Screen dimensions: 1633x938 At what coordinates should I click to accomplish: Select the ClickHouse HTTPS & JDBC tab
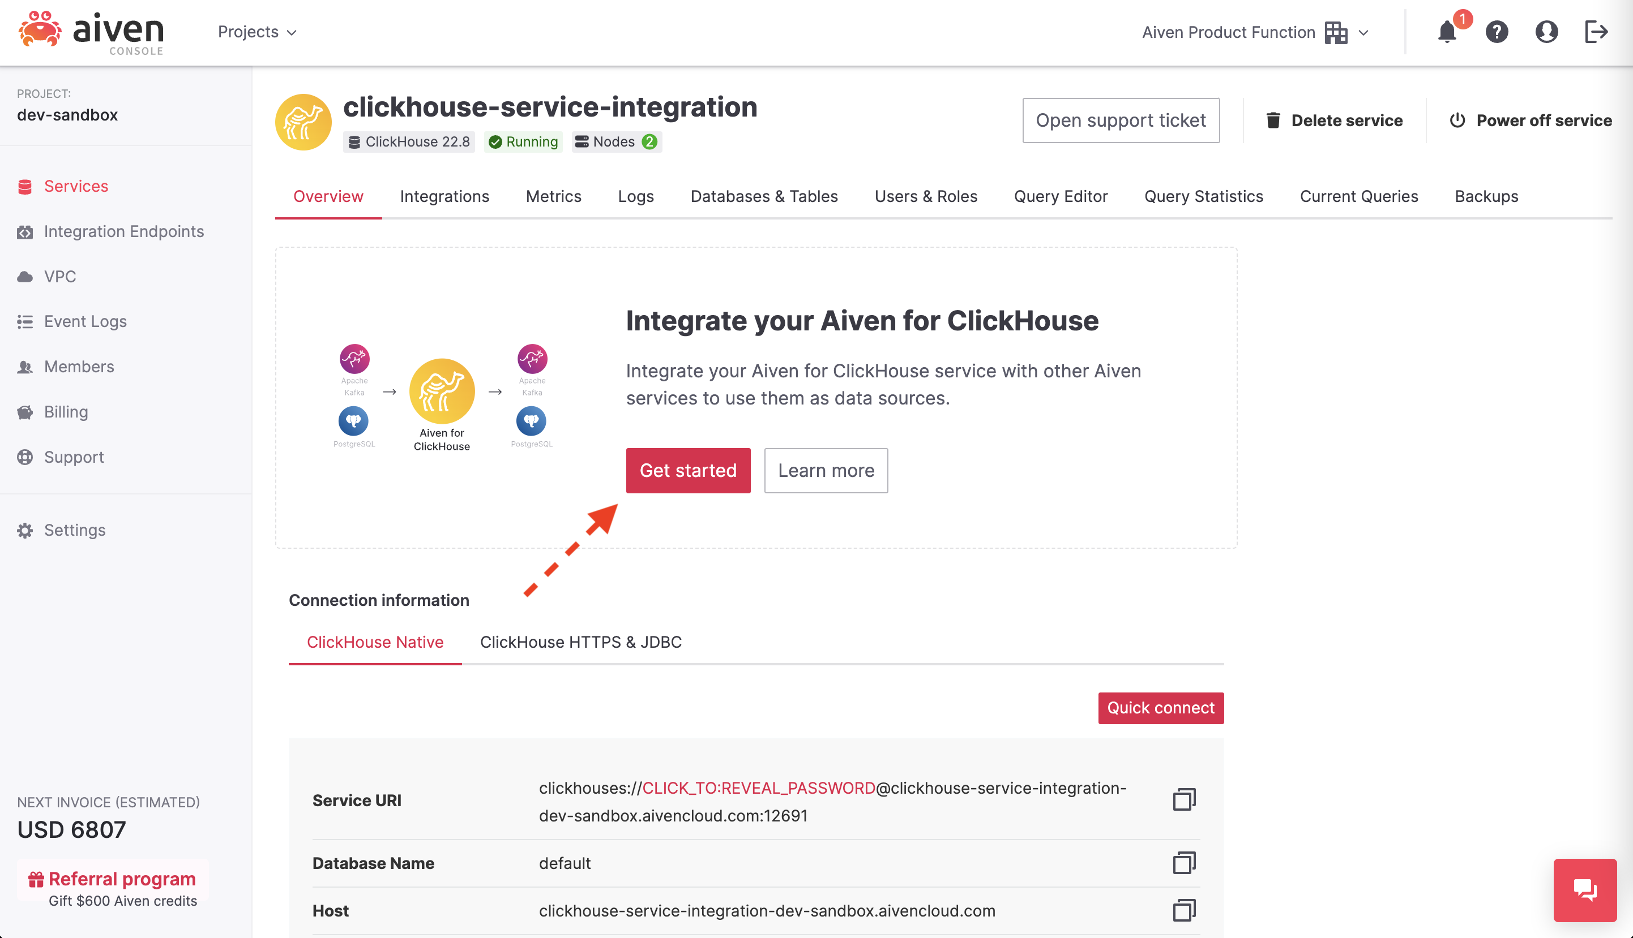click(x=580, y=642)
